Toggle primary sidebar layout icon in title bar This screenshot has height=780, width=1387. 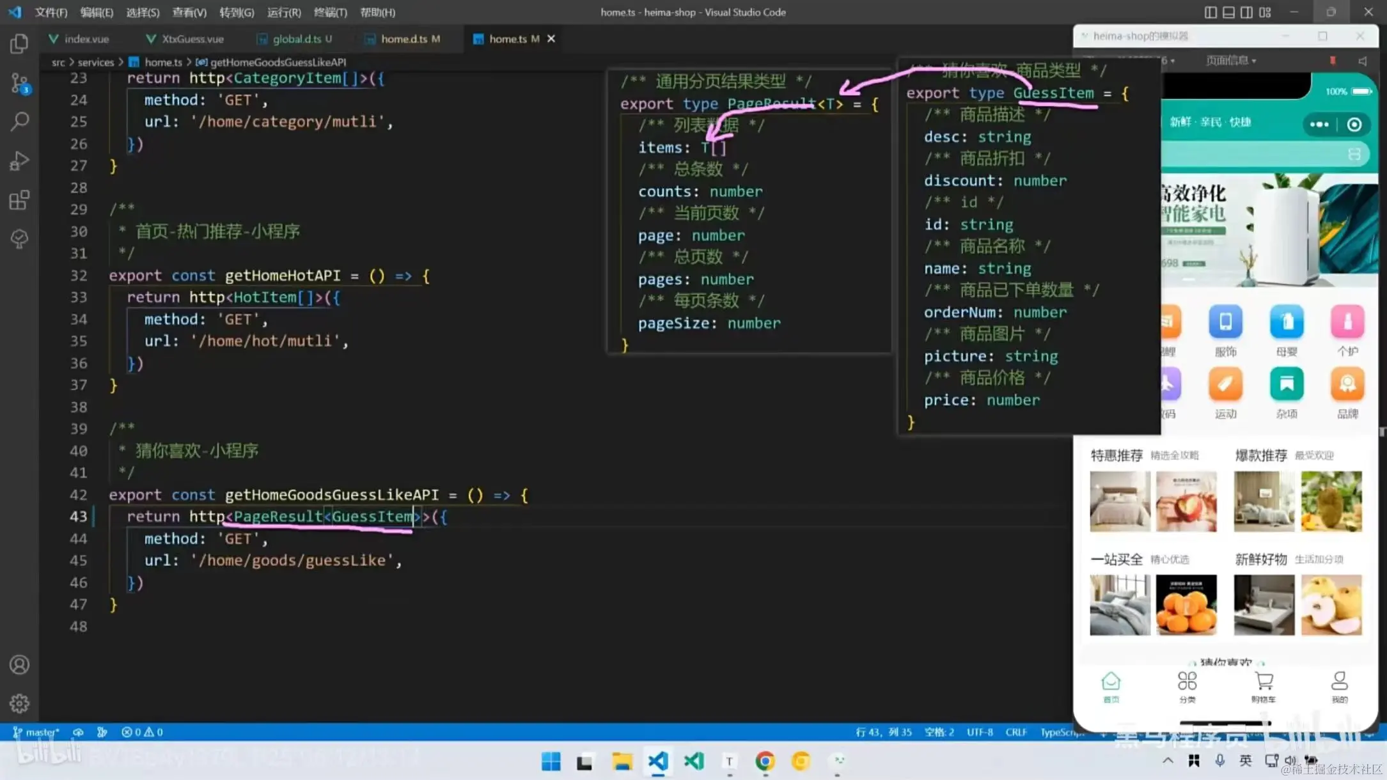(1211, 12)
